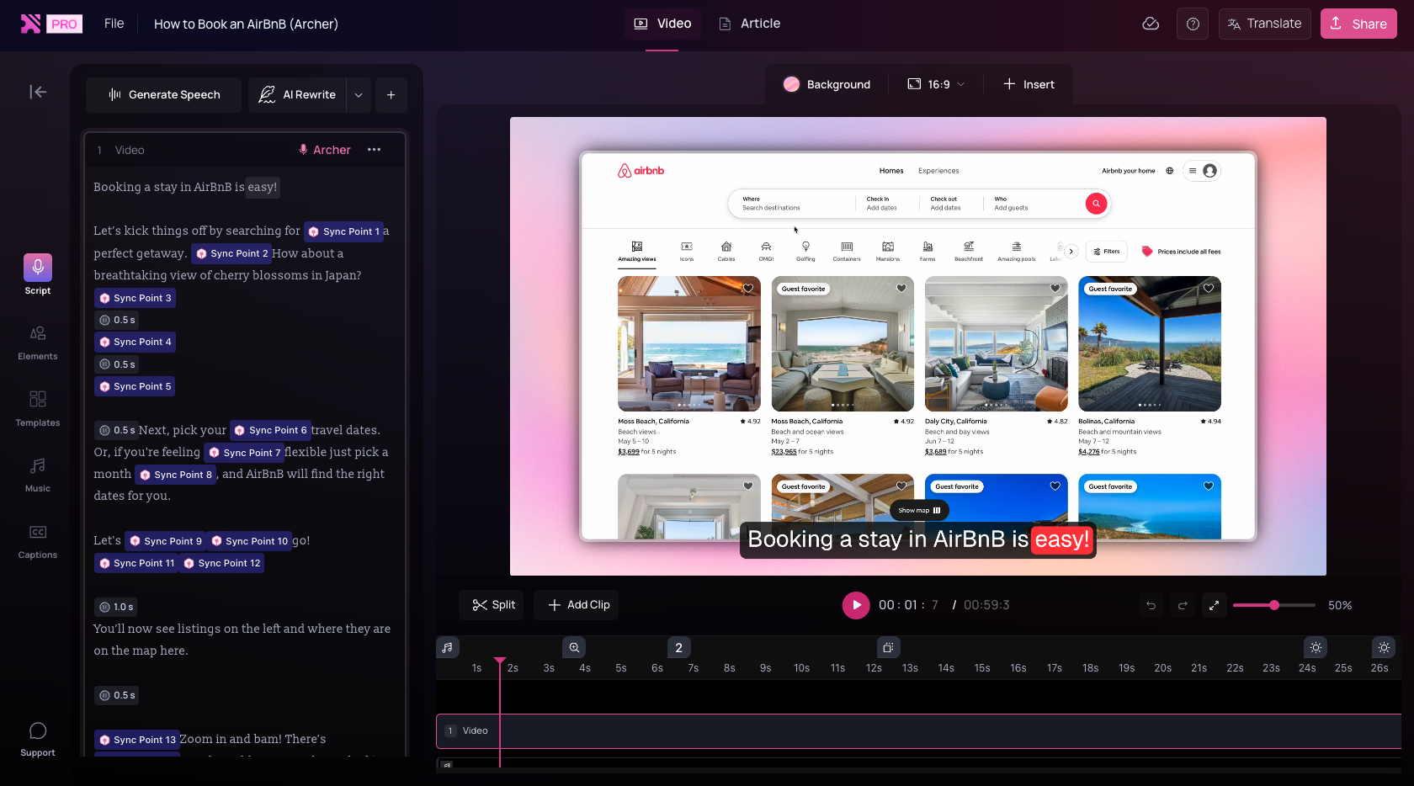1414x786 pixels.
Task: Click the spotlight marker near 26s
Action: point(1384,647)
